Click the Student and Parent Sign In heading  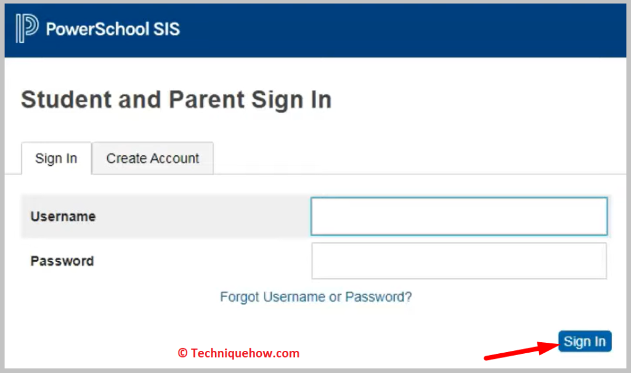click(x=176, y=100)
